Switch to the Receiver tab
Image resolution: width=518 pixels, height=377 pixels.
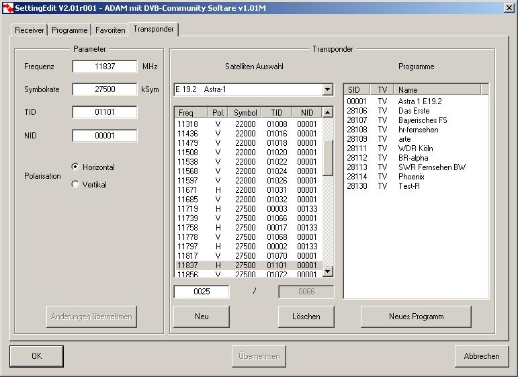coord(29,30)
